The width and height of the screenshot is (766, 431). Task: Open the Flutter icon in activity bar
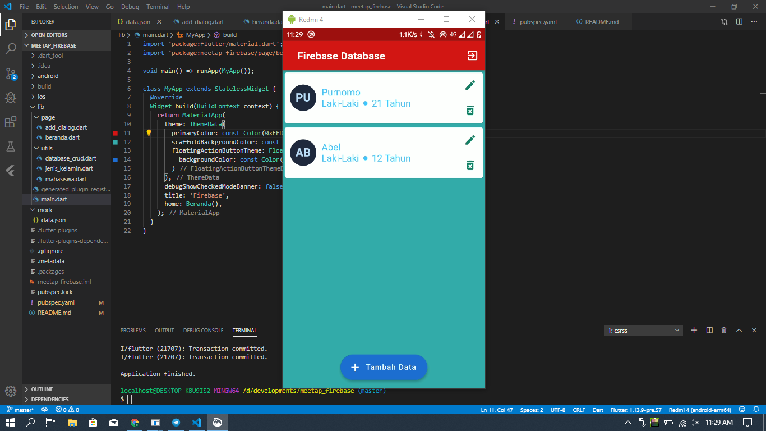[11, 171]
